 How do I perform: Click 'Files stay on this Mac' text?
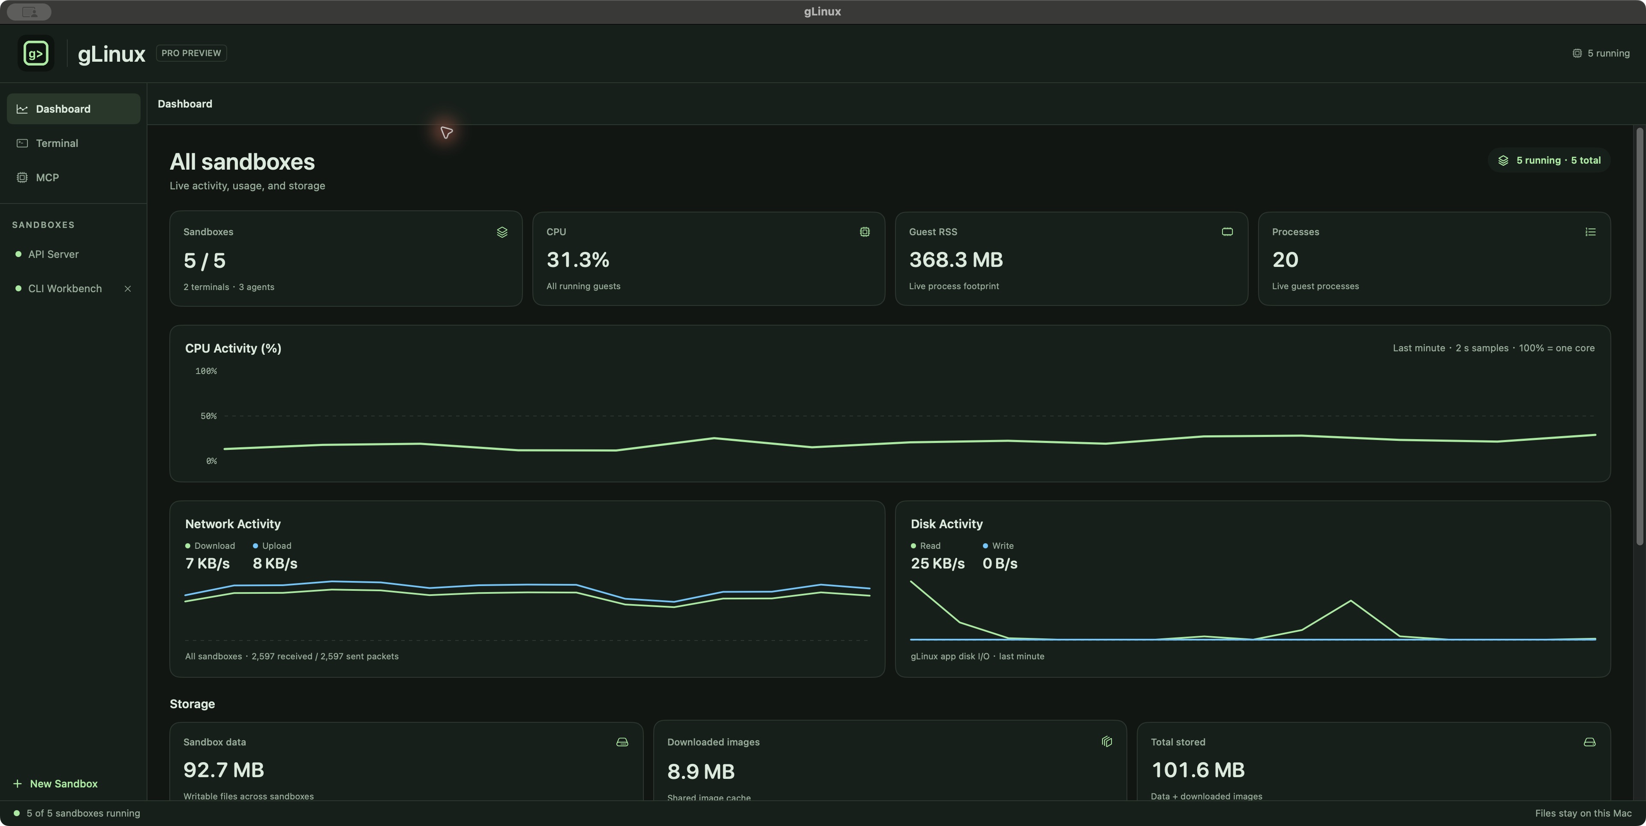[x=1583, y=813]
